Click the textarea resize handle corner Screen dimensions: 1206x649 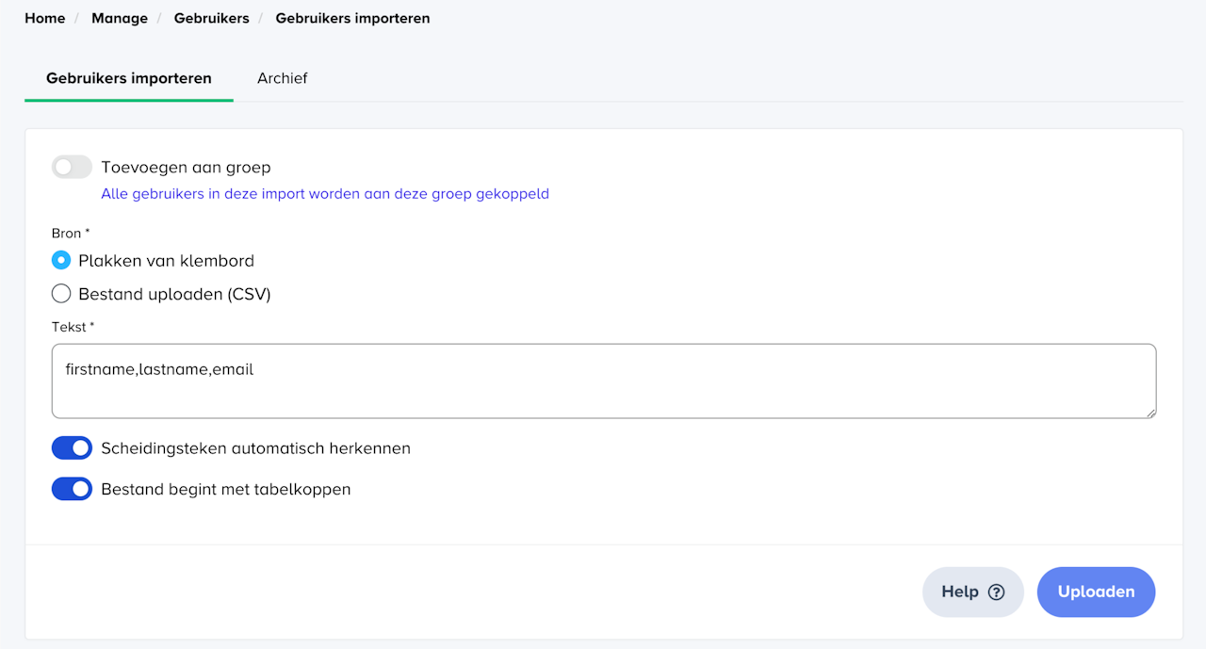(1149, 412)
